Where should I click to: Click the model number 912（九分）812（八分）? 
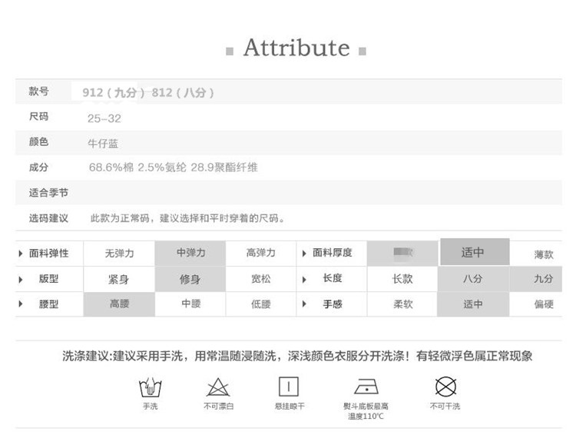point(148,93)
